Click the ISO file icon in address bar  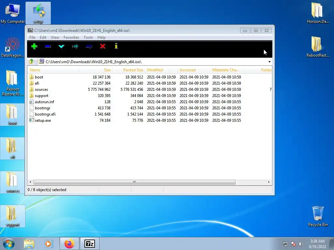coord(41,62)
